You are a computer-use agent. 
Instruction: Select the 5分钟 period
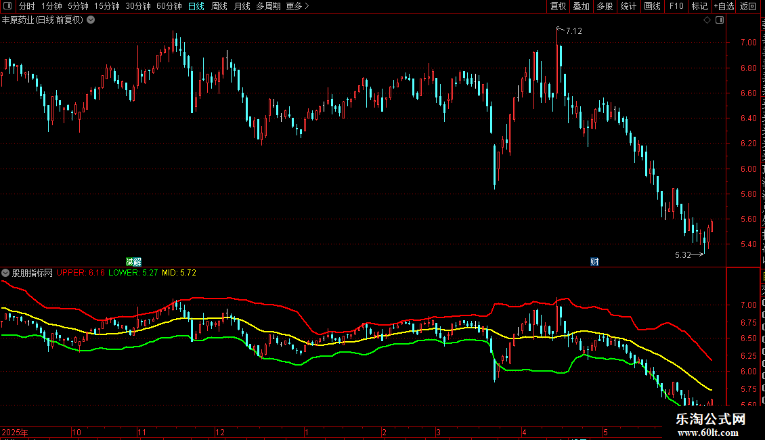(x=78, y=6)
